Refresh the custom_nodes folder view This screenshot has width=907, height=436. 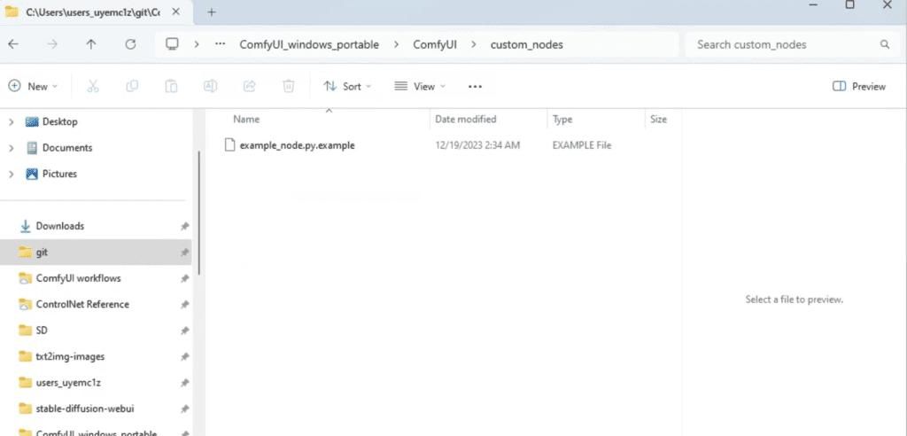click(131, 44)
